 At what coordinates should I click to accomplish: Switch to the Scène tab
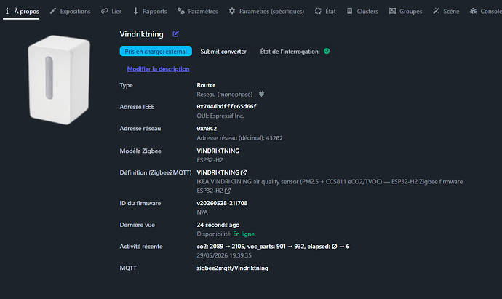pos(446,11)
